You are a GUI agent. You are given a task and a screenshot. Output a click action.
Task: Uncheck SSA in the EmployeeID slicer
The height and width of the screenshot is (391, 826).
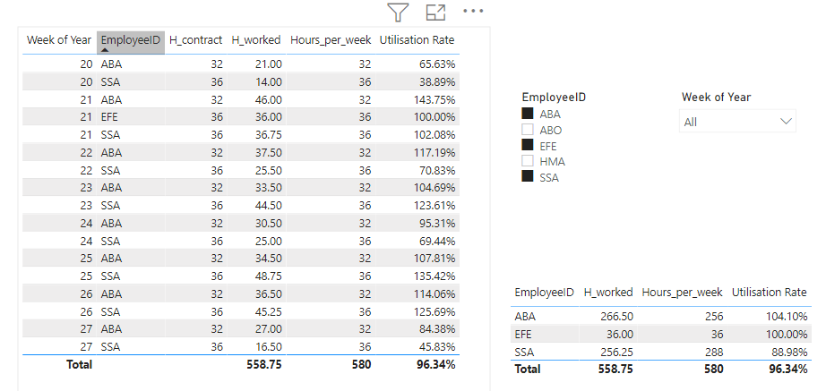[x=528, y=177]
